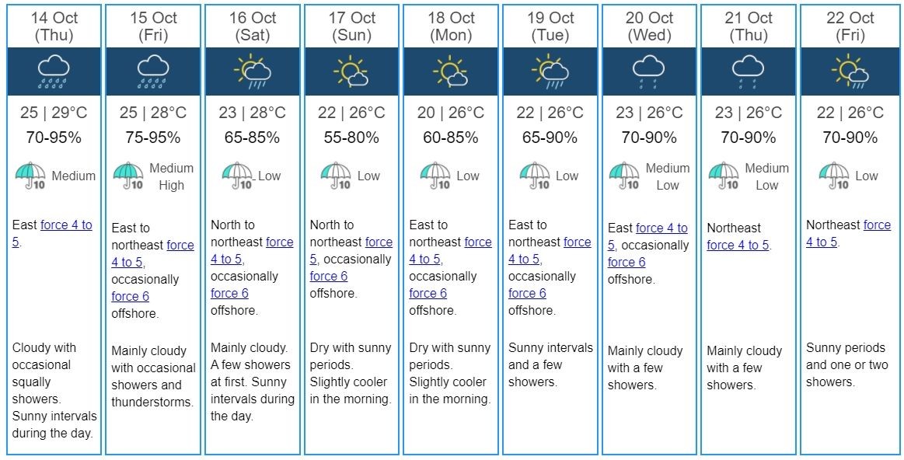Select the 16 Oct (Sat) date header
Screen dimensions: 904x460
(253, 26)
